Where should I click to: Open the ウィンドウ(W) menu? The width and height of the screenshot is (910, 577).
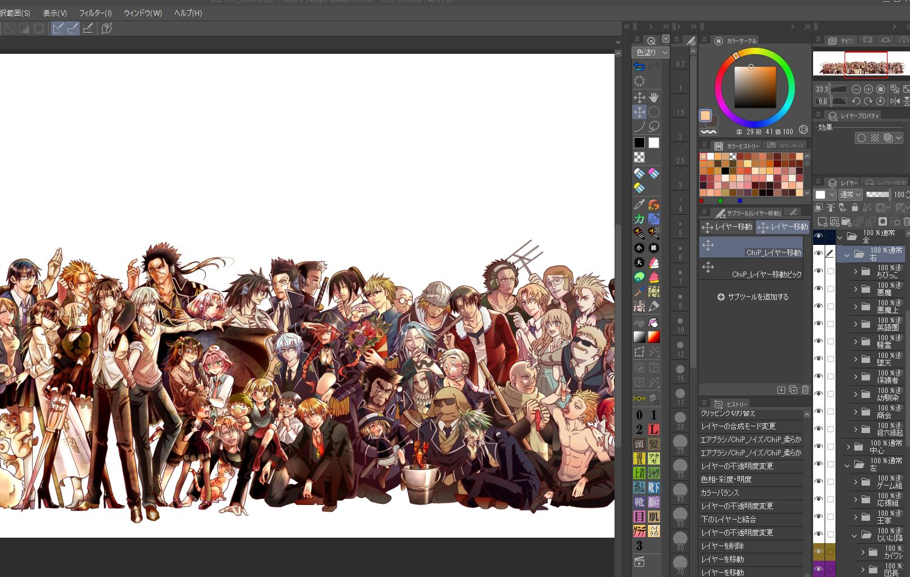(x=143, y=13)
